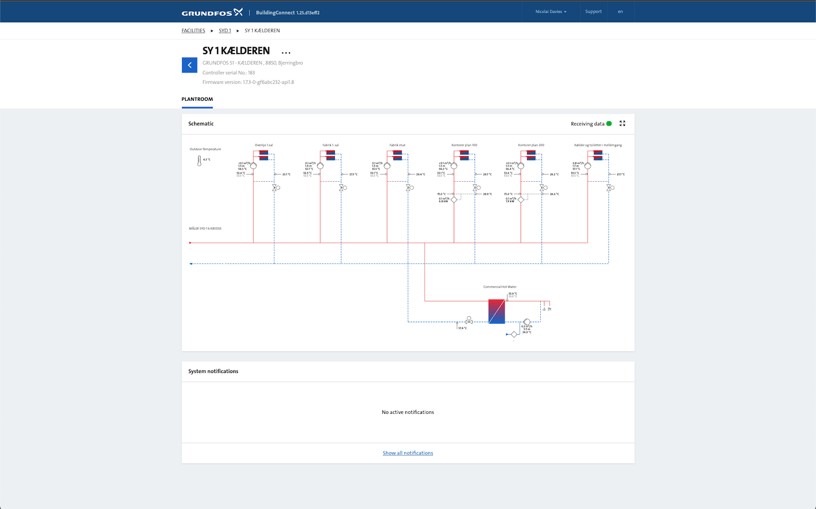Click the Grundfos logo
Image resolution: width=816 pixels, height=509 pixels.
coord(212,13)
